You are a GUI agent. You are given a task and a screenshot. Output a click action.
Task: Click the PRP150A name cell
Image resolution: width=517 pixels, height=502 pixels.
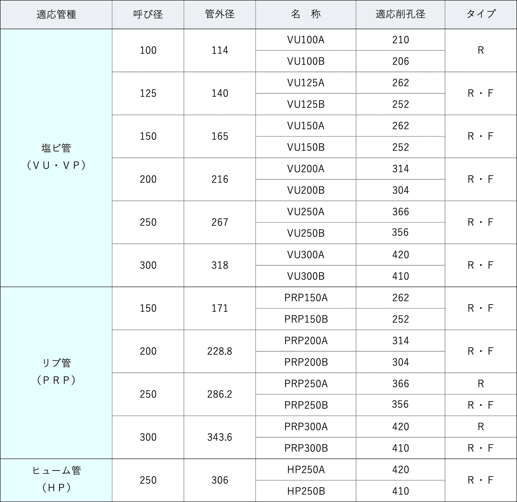pyautogui.click(x=306, y=298)
